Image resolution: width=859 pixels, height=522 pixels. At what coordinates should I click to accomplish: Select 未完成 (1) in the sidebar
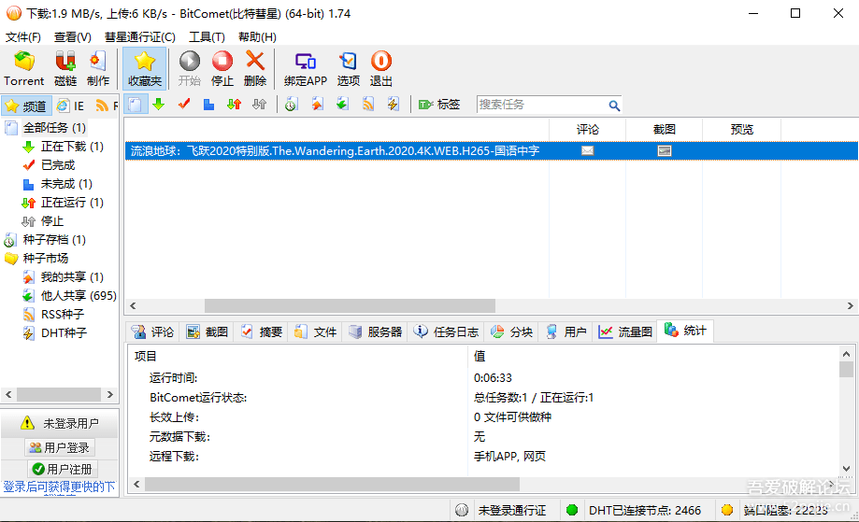coord(66,184)
